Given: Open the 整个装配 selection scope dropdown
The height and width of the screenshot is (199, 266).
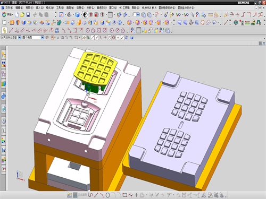Looking at the screenshot, I should [43, 38].
